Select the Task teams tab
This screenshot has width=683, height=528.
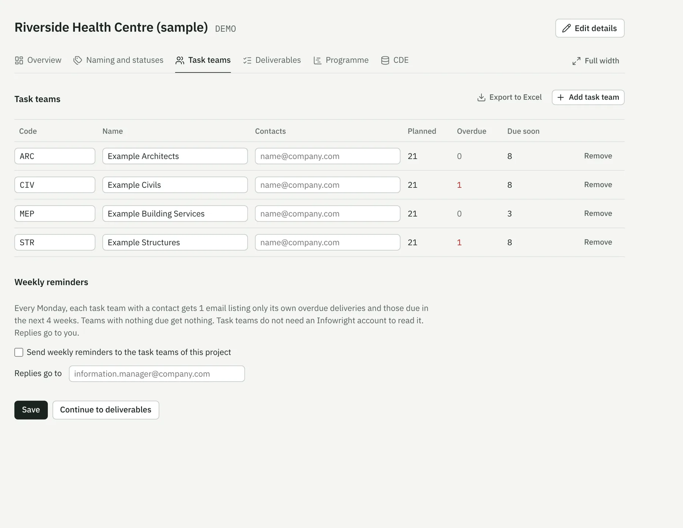pyautogui.click(x=203, y=60)
